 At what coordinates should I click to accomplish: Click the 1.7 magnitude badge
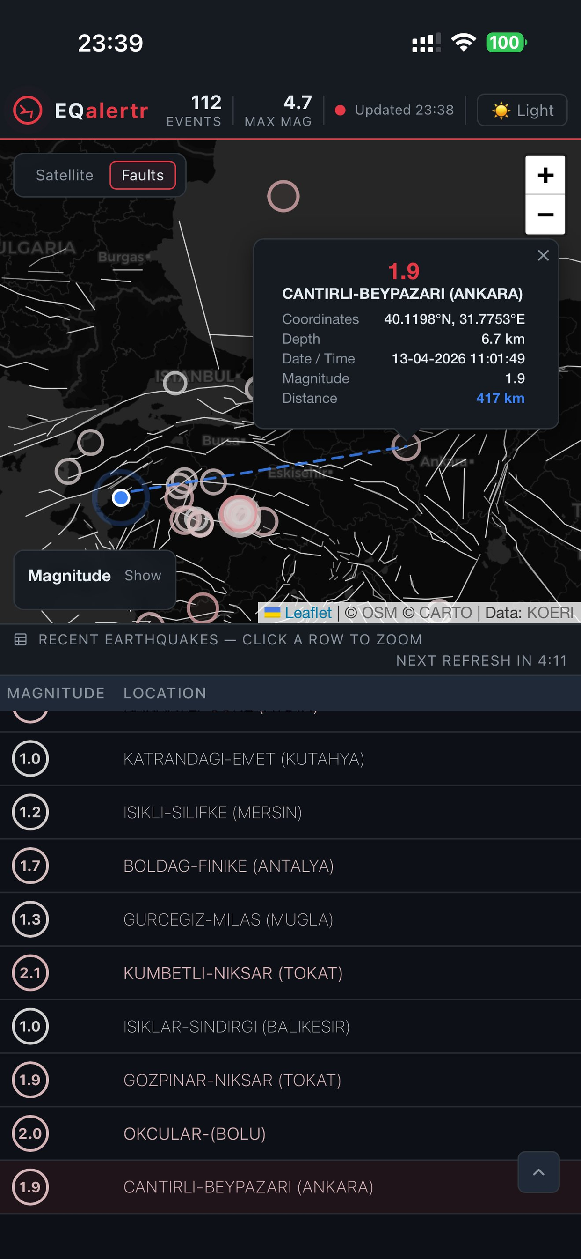click(30, 866)
